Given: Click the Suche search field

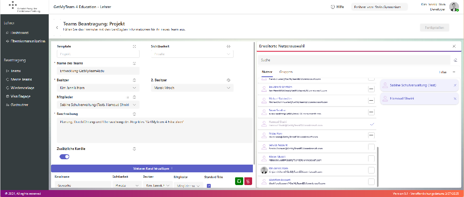Looking at the screenshot, I should (354, 60).
